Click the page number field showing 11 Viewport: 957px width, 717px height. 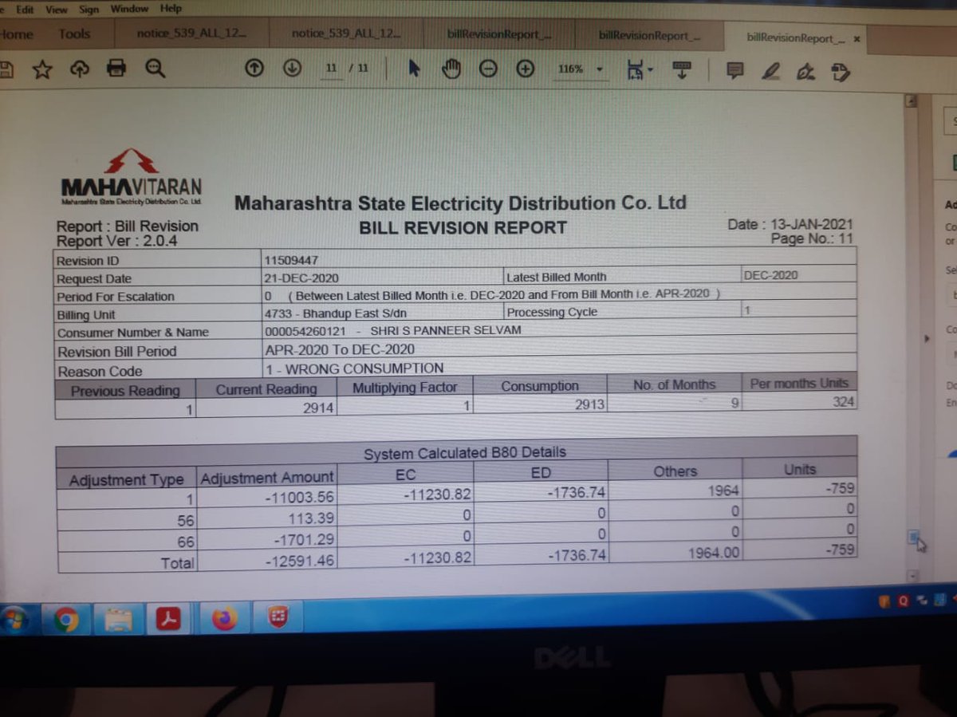pyautogui.click(x=330, y=69)
